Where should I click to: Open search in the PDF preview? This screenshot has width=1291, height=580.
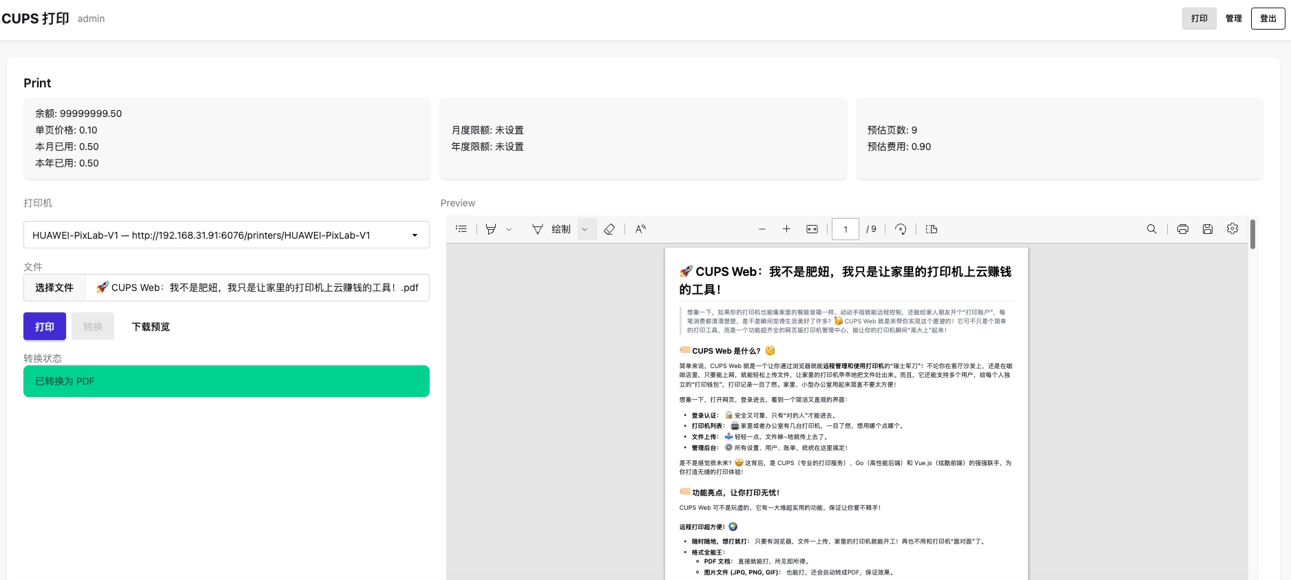pyautogui.click(x=1151, y=229)
